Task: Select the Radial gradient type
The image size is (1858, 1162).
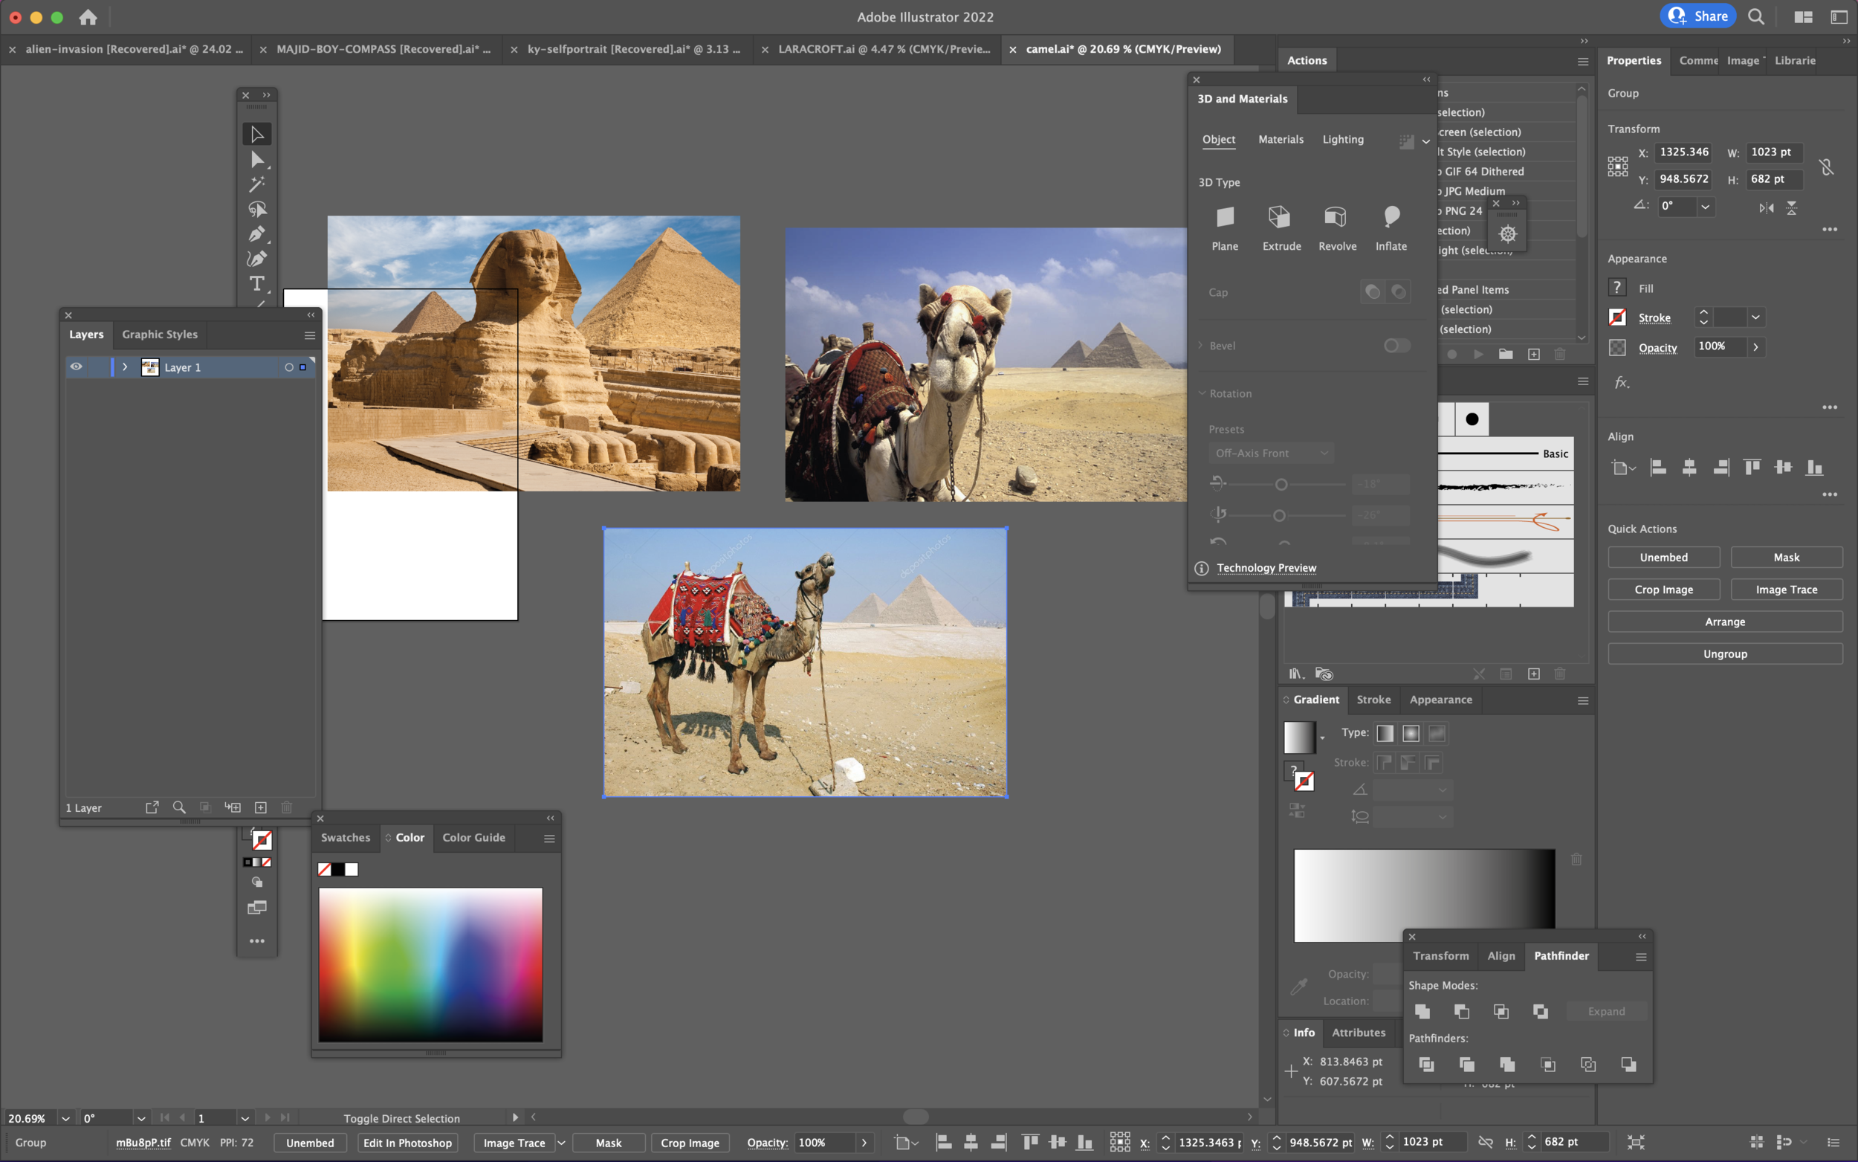Action: pos(1411,733)
